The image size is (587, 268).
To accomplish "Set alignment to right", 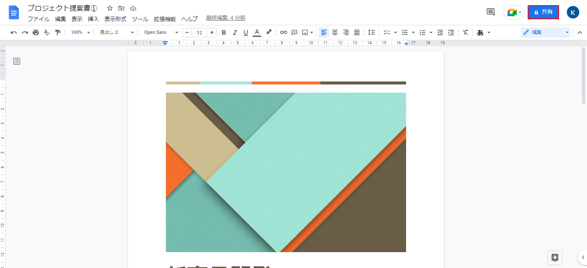I will (x=346, y=32).
